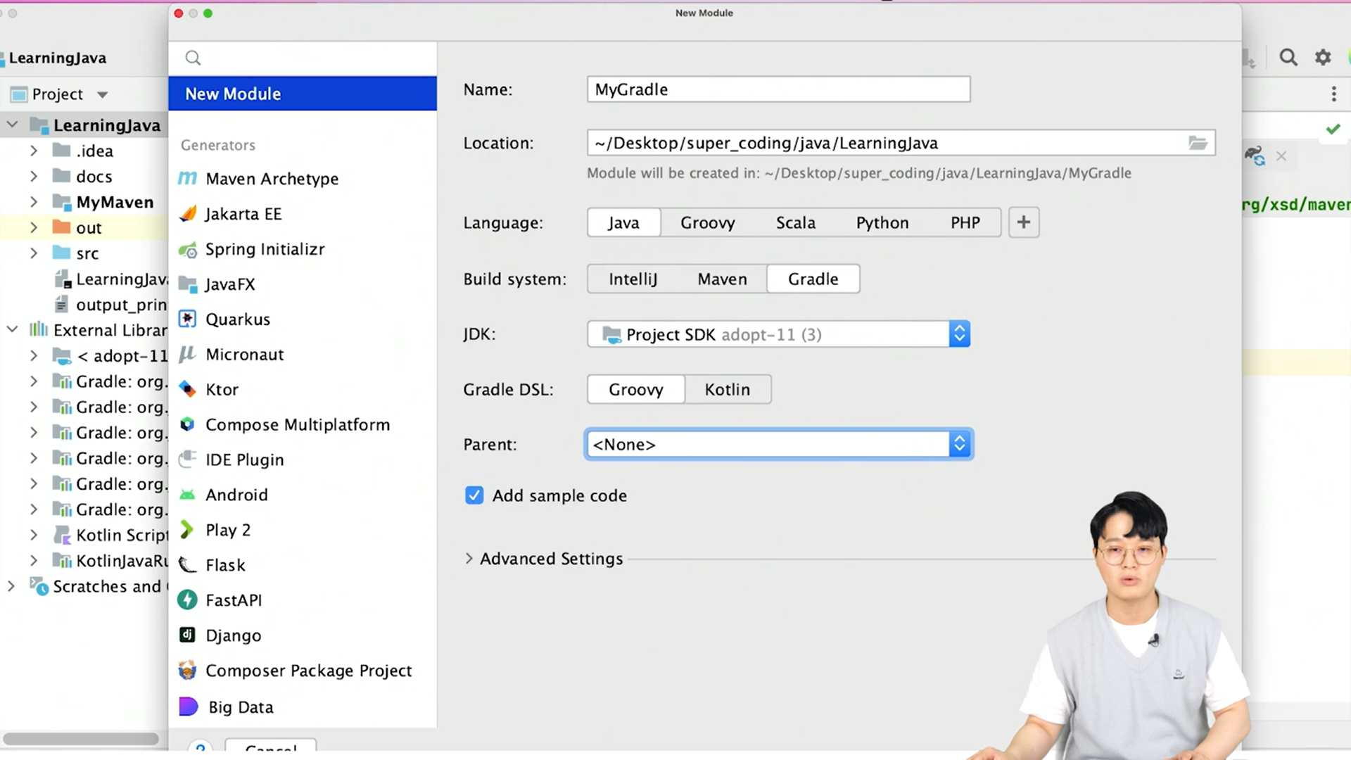This screenshot has width=1351, height=760.
Task: Select Groovy for Gradle DSL
Action: click(x=636, y=389)
